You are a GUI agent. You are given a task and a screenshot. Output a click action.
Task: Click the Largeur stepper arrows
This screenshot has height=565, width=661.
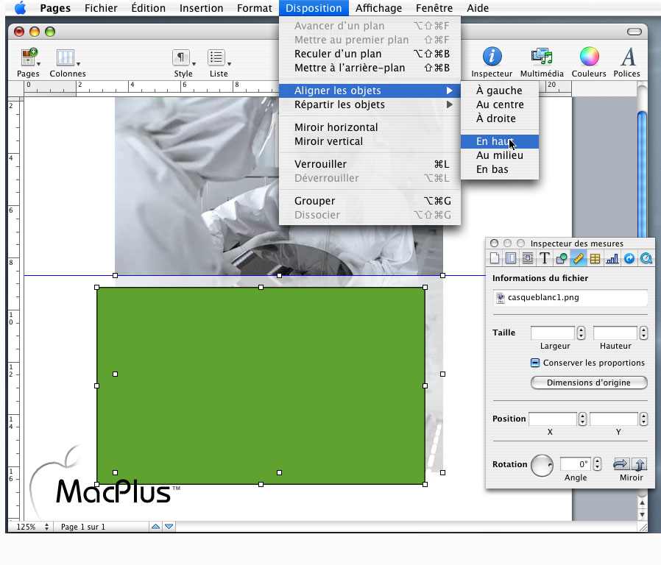582,333
